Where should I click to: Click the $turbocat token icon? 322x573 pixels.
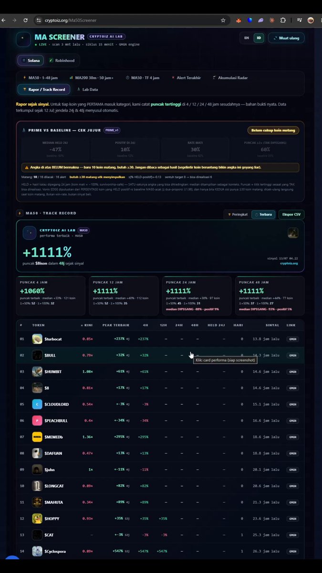37,339
